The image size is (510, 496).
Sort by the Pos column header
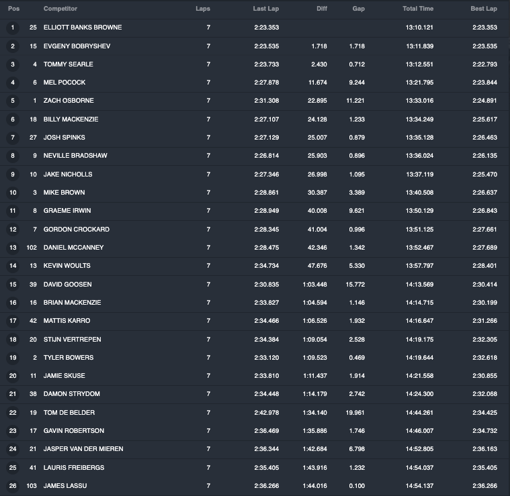[13, 9]
